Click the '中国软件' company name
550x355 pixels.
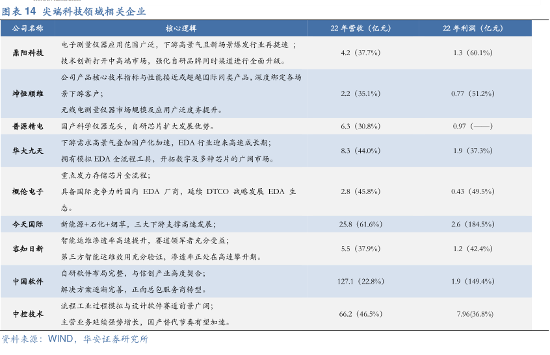tap(28, 281)
